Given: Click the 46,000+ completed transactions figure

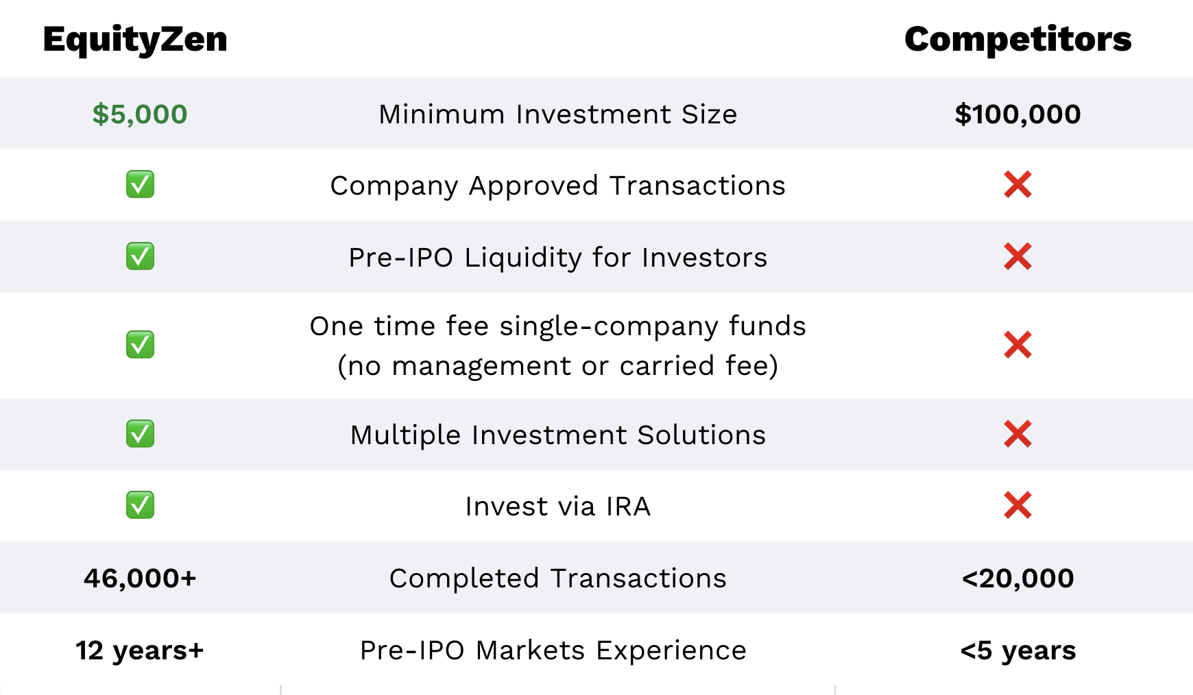Looking at the screenshot, I should click(140, 578).
